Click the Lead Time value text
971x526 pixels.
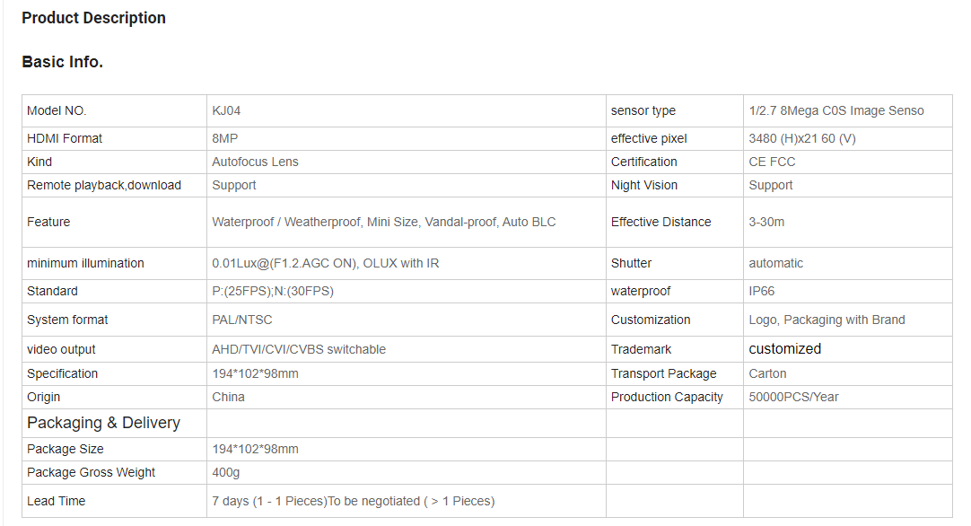coord(353,501)
